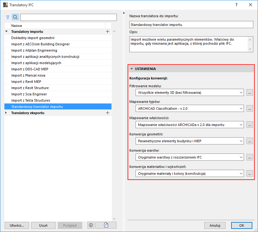Screen dimensions: 258x232
Task: Open the help question mark
Action: [x=236, y=5]
